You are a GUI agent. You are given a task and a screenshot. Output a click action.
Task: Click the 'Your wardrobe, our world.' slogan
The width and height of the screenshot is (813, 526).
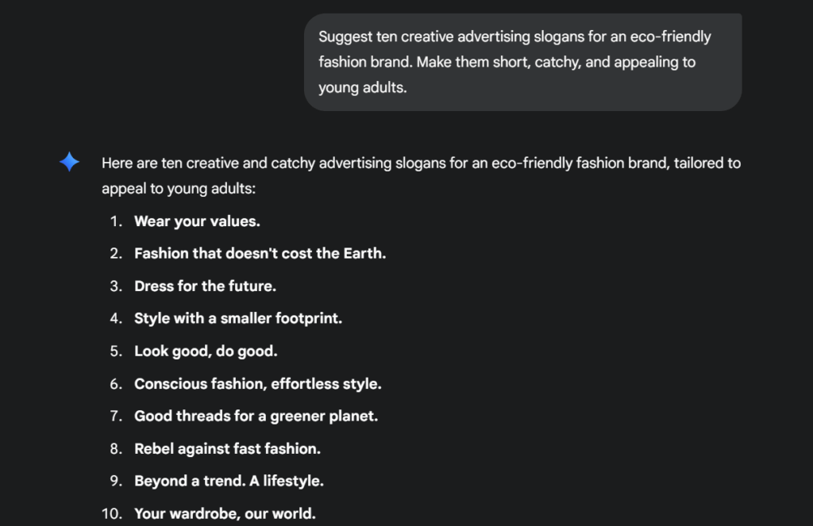point(225,514)
